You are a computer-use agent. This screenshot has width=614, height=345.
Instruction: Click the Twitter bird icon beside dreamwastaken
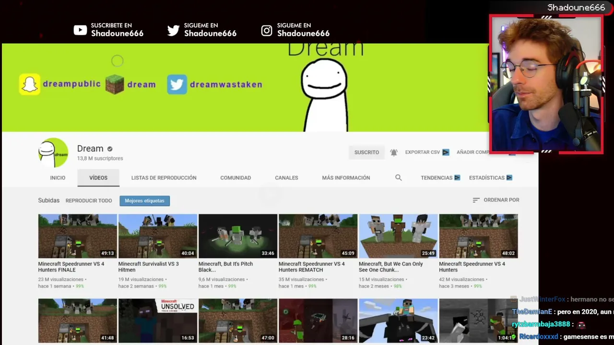coord(177,84)
